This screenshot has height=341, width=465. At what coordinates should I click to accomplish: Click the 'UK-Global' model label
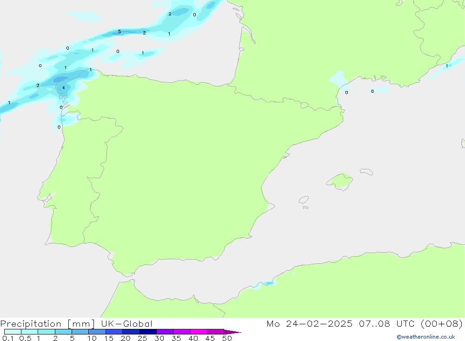(126, 323)
